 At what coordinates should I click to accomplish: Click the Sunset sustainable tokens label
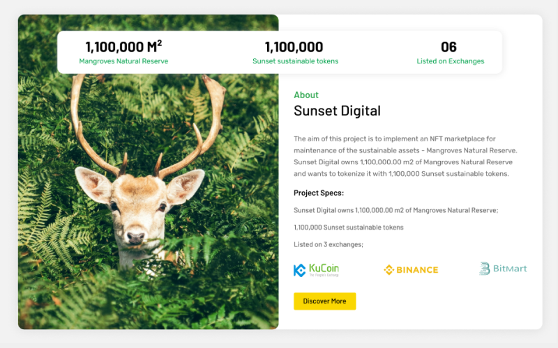tap(295, 61)
